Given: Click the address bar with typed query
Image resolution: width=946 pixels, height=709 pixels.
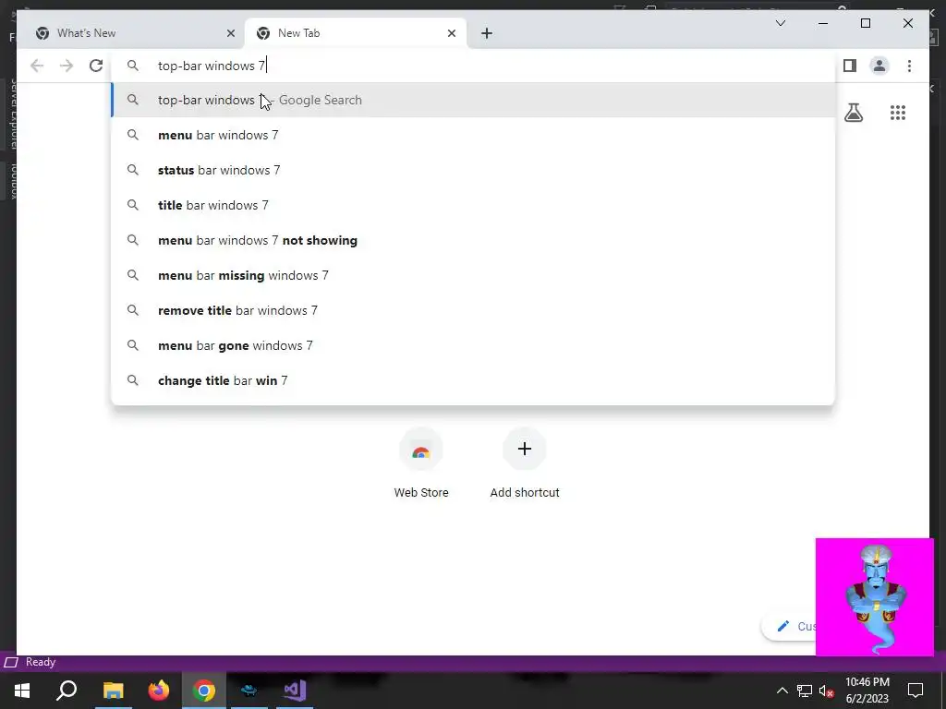Looking at the screenshot, I should tap(474, 66).
